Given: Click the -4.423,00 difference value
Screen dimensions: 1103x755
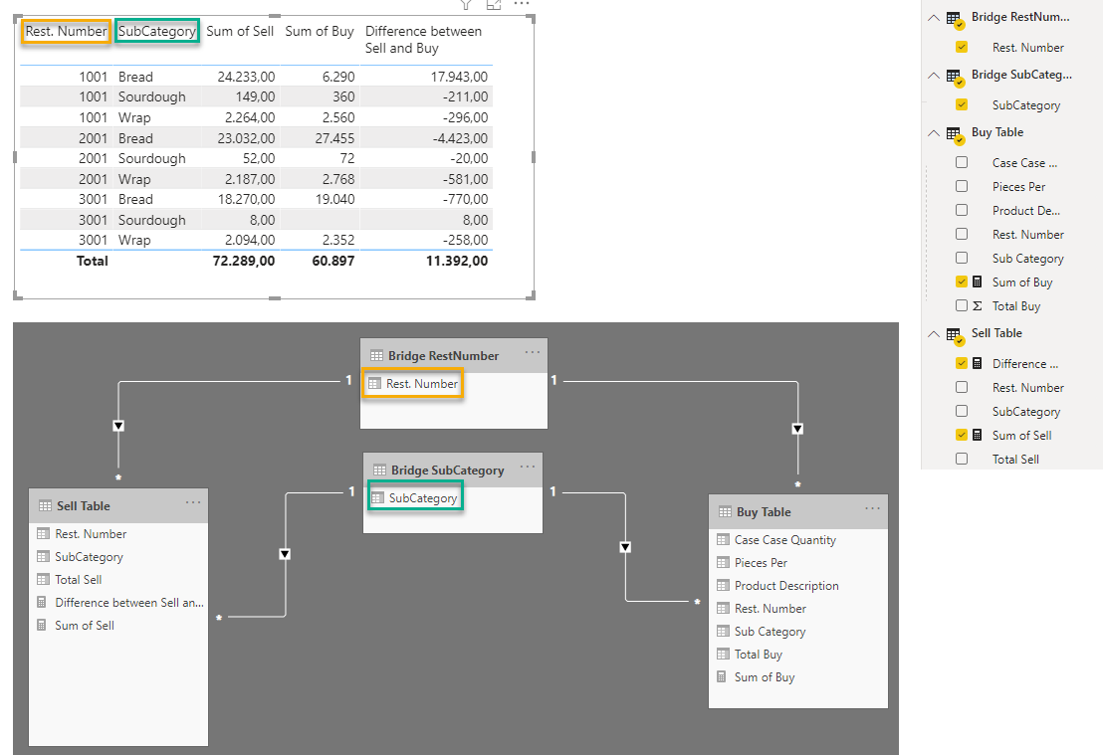Looking at the screenshot, I should tap(460, 138).
